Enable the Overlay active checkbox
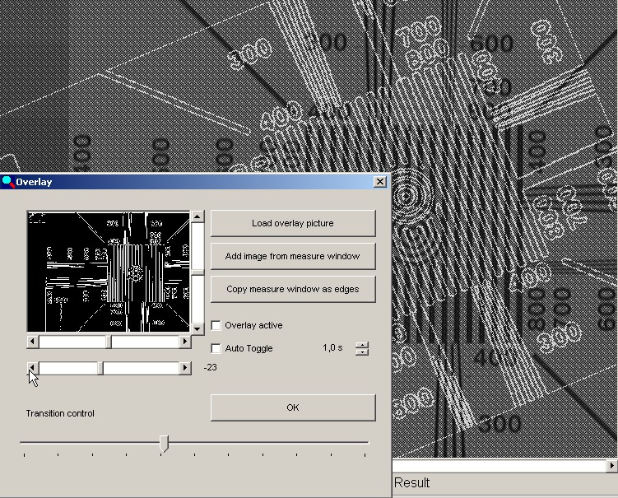This screenshot has height=498, width=618. coord(216,325)
